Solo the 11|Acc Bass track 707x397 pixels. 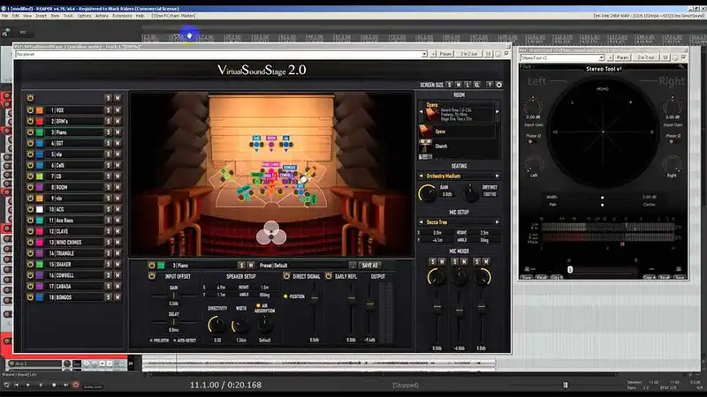coord(108,220)
